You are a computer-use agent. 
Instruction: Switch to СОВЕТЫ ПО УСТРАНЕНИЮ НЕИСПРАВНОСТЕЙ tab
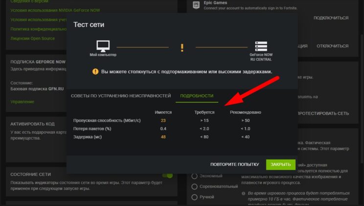pos(121,96)
